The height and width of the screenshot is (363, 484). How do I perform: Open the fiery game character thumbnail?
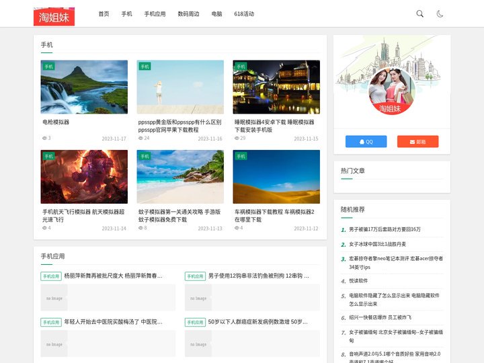point(84,177)
